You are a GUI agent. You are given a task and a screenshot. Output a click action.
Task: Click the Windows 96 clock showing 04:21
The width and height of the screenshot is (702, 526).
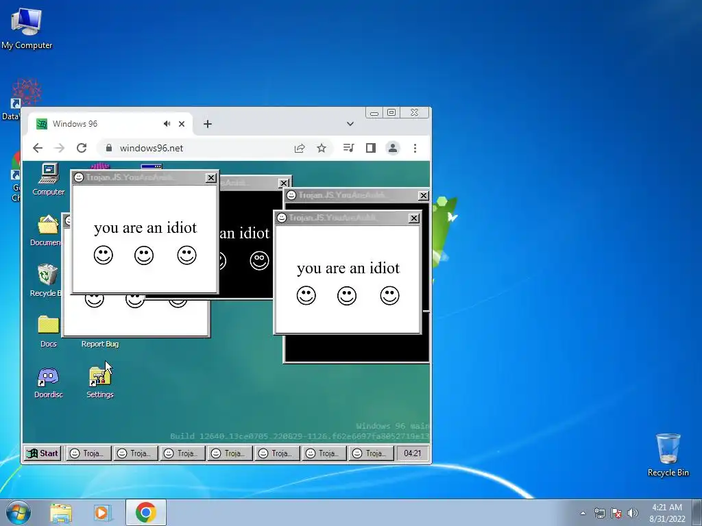412,453
